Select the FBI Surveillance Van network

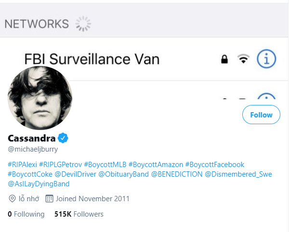click(92, 59)
